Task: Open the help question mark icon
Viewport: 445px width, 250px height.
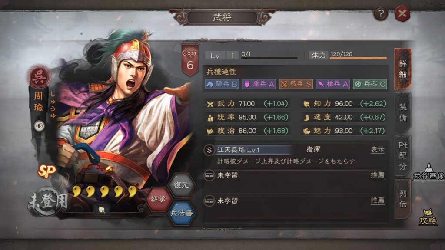Action: (x=381, y=13)
